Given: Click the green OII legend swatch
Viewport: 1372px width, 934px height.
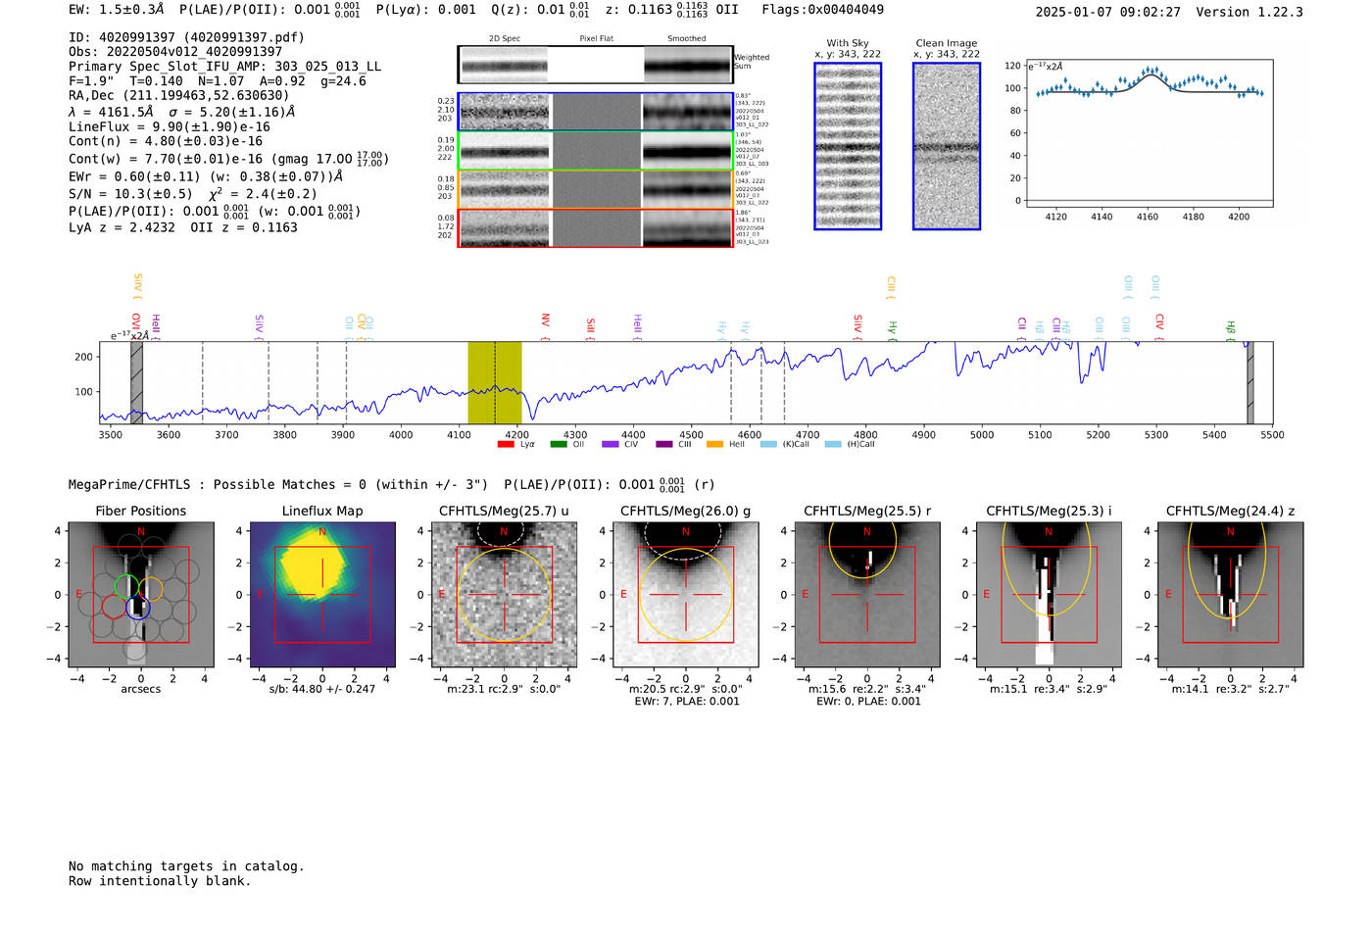Looking at the screenshot, I should pyautogui.click(x=559, y=445).
